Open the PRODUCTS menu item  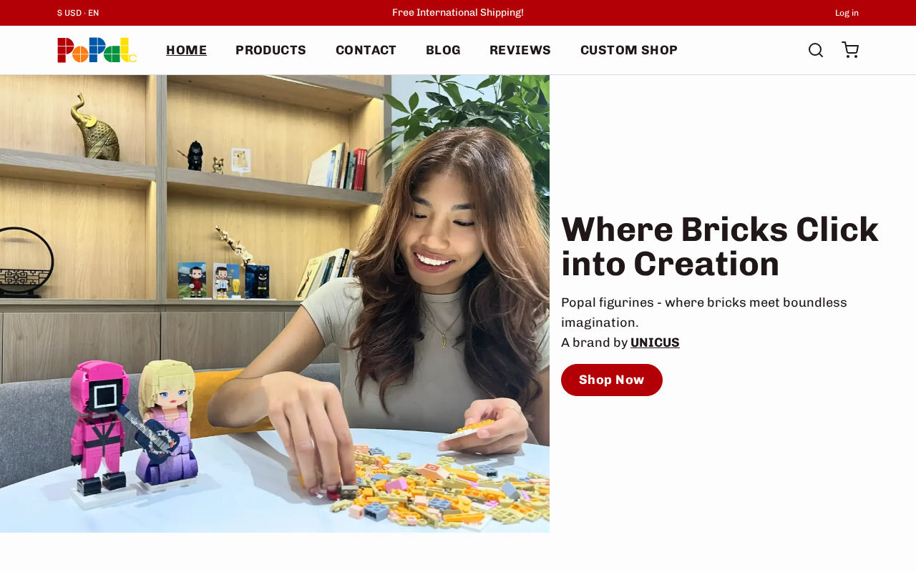point(271,50)
